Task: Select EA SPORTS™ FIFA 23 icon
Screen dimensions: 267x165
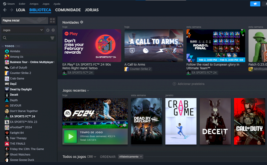Action: point(7,122)
